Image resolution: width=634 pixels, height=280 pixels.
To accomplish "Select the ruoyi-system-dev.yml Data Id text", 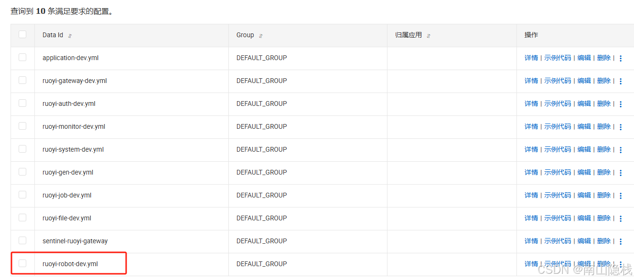I will (73, 149).
